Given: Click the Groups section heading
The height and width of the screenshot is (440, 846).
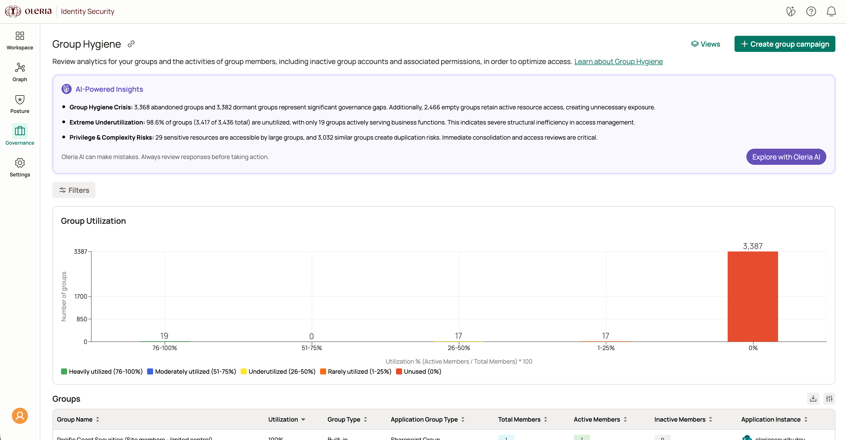Looking at the screenshot, I should 66,399.
